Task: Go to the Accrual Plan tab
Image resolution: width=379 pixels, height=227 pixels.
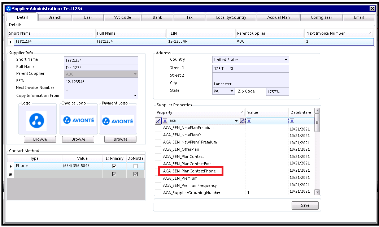Action: (x=278, y=17)
